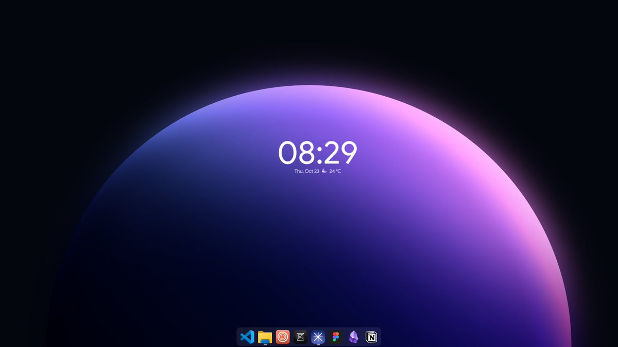Image resolution: width=618 pixels, height=347 pixels.
Task: Open Visual Studio Code from the dock
Action: pos(247,337)
